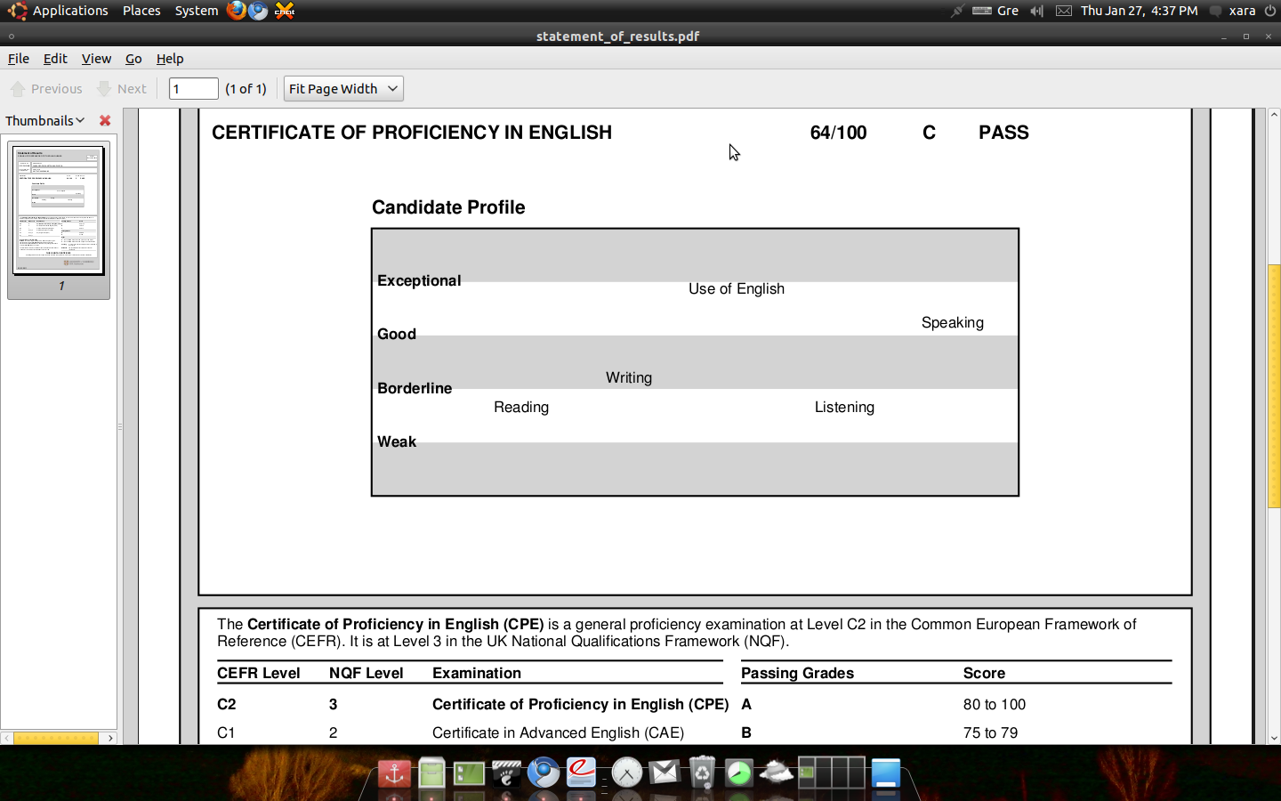Click the Next page button

(x=122, y=89)
